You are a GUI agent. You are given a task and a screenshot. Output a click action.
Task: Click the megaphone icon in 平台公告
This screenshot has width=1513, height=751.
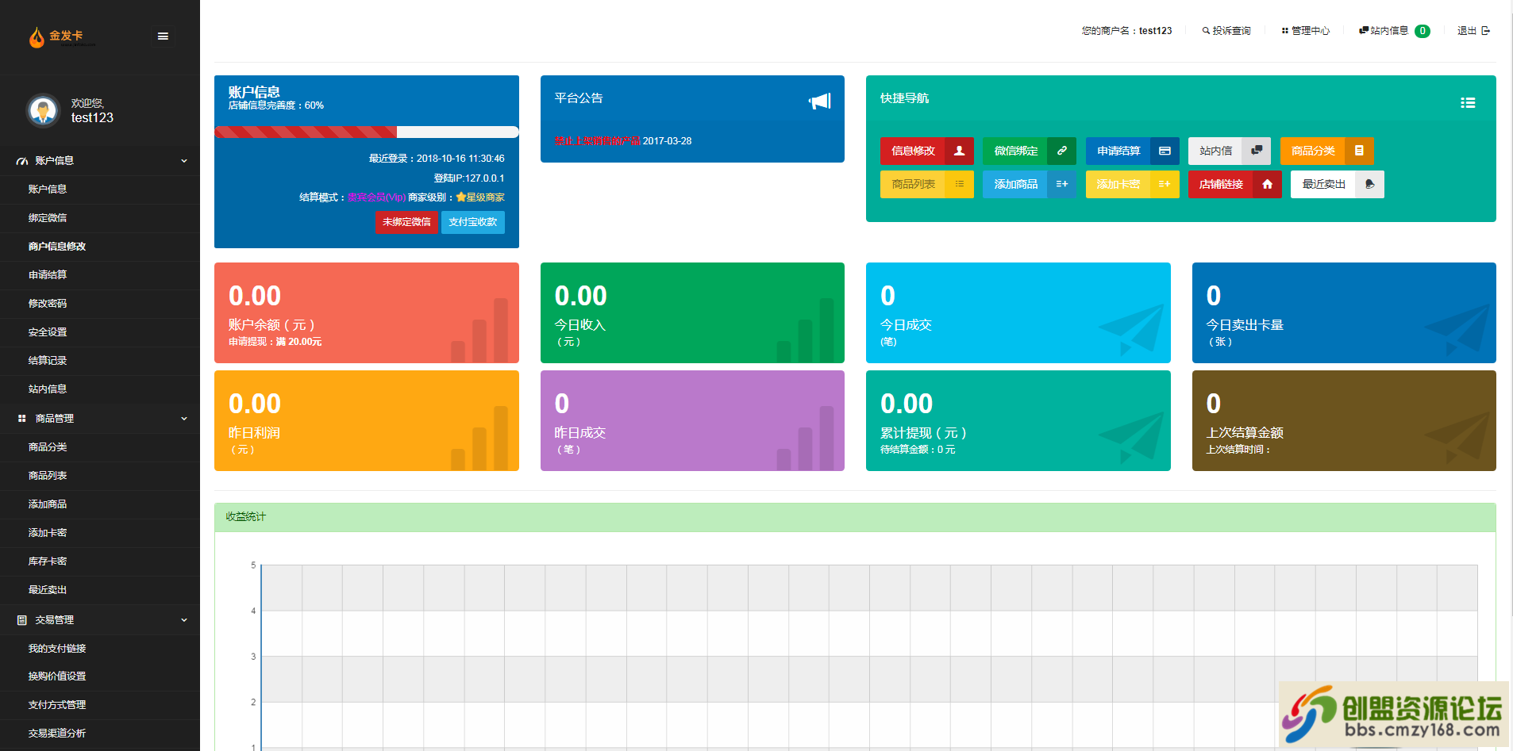click(819, 101)
